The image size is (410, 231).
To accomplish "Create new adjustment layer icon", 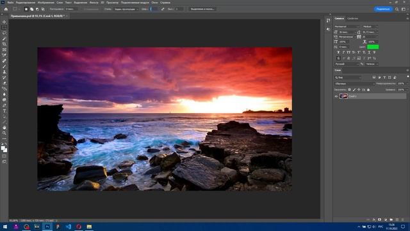I will coord(386,219).
